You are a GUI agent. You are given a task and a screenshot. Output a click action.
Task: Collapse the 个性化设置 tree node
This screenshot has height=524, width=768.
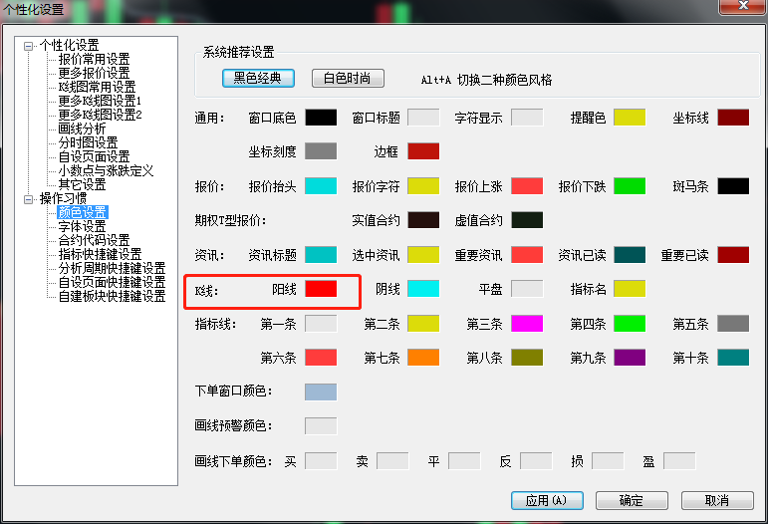point(28,46)
